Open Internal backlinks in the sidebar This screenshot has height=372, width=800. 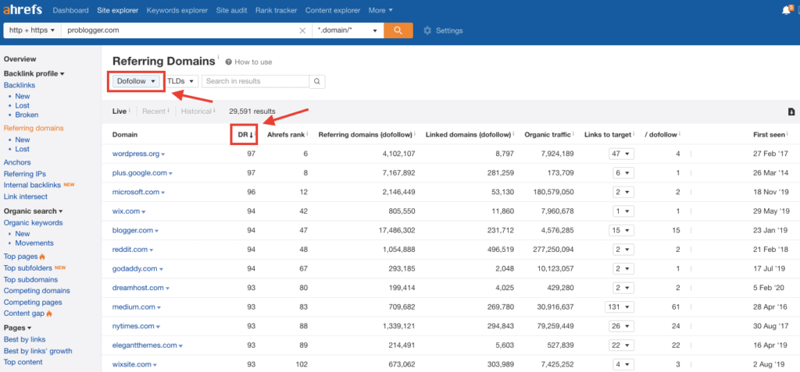click(x=32, y=185)
